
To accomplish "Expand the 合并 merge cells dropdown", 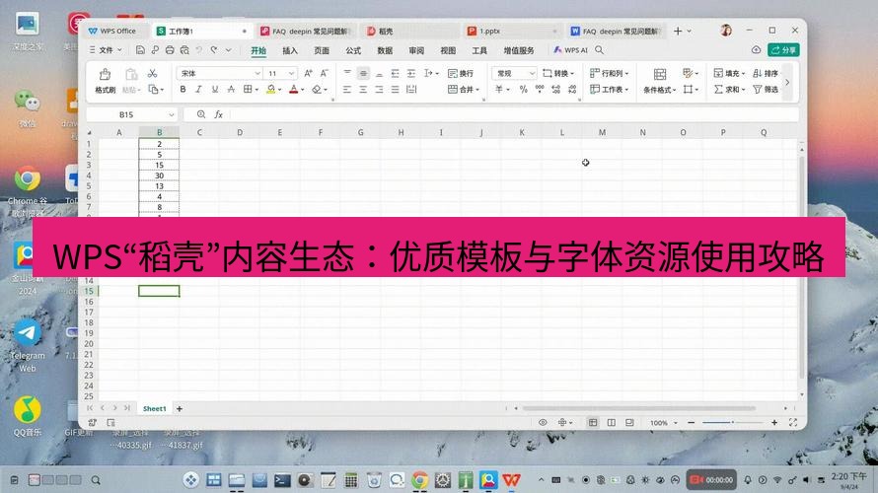I will [477, 90].
